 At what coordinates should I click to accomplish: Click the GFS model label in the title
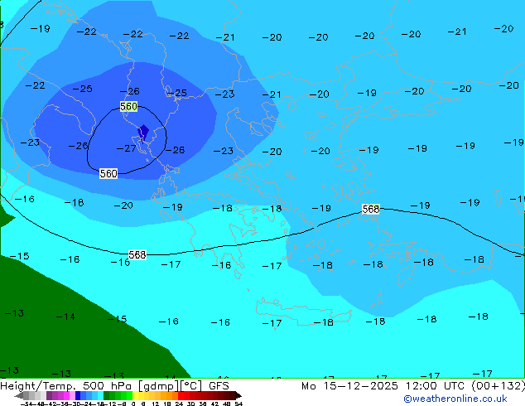219,386
